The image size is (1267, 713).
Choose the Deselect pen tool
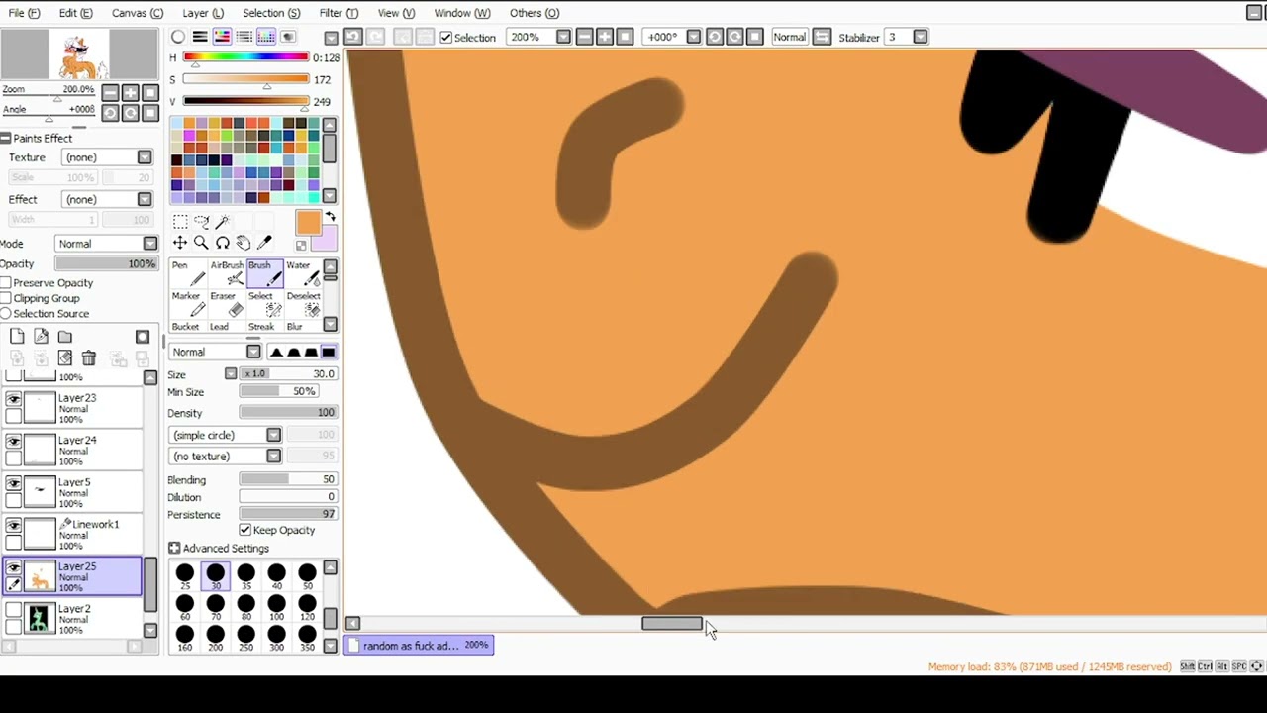(x=303, y=305)
